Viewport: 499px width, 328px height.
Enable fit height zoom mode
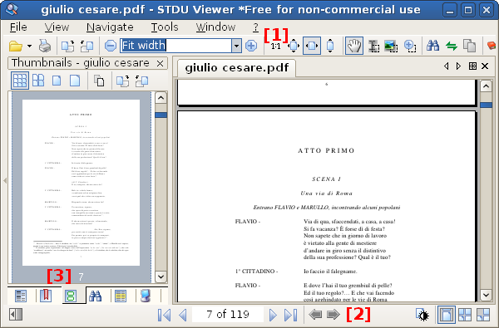pyautogui.click(x=330, y=46)
